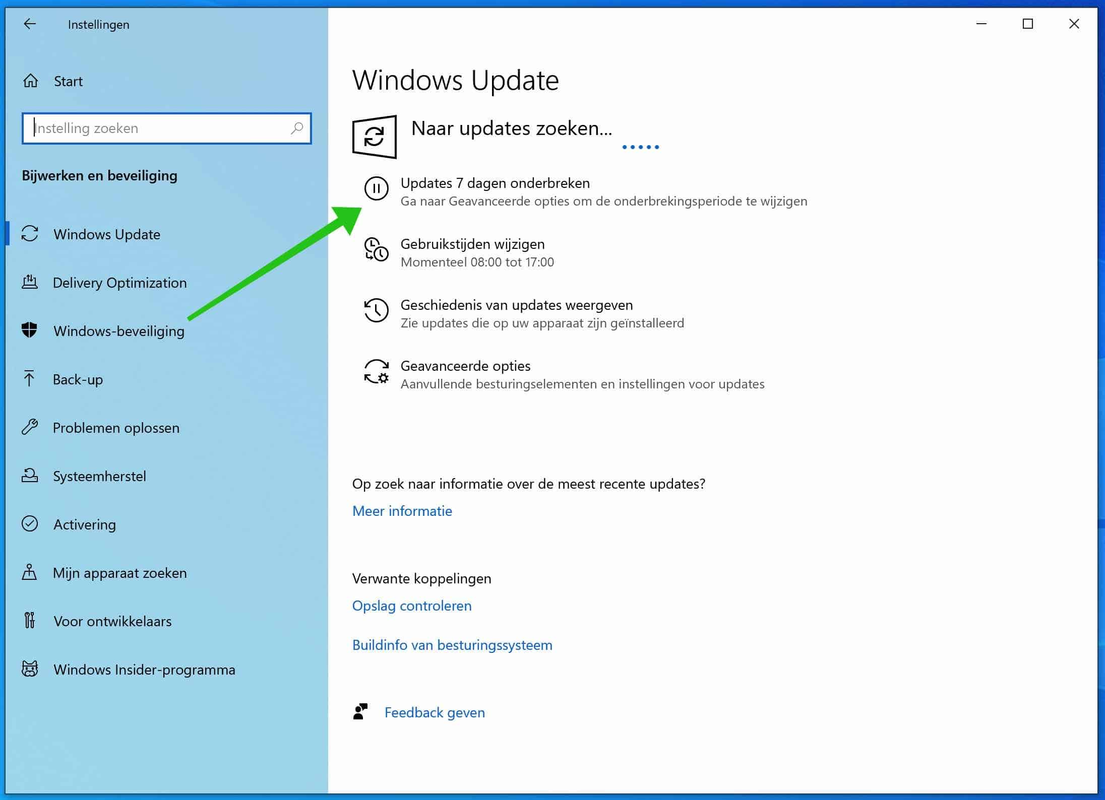Viewport: 1105px width, 800px height.
Task: Click the Gebruikstijden wijzigen clock icon
Action: point(374,251)
